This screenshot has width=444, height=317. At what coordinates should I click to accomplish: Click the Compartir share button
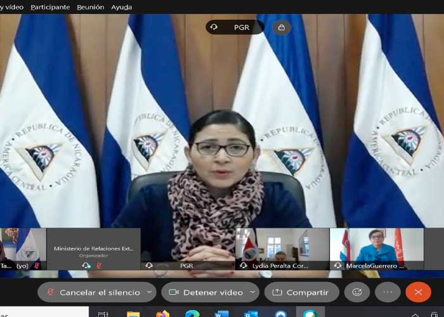[x=301, y=292]
